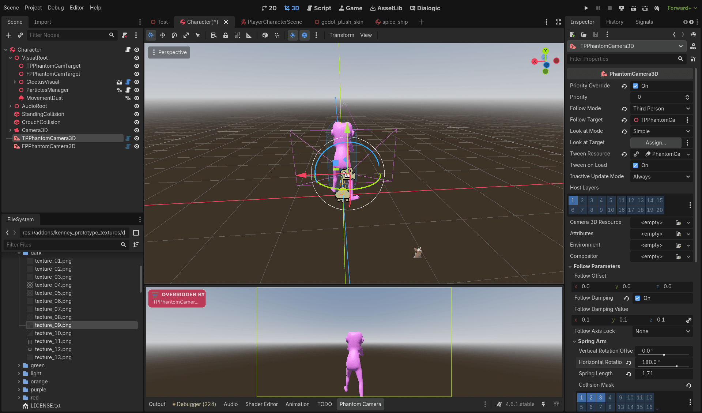Uncheck Priority Override checkbox
This screenshot has height=413, width=702.
point(635,86)
